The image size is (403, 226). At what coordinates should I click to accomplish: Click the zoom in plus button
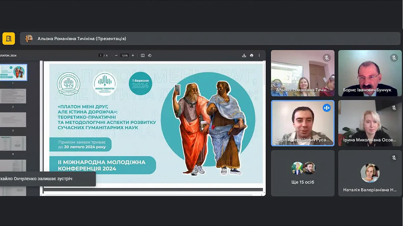133,55
